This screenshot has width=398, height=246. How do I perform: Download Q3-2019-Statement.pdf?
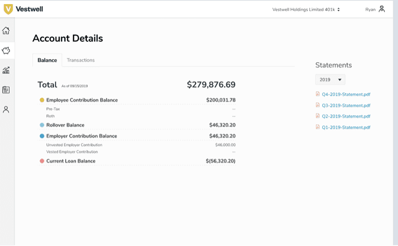[x=346, y=105]
